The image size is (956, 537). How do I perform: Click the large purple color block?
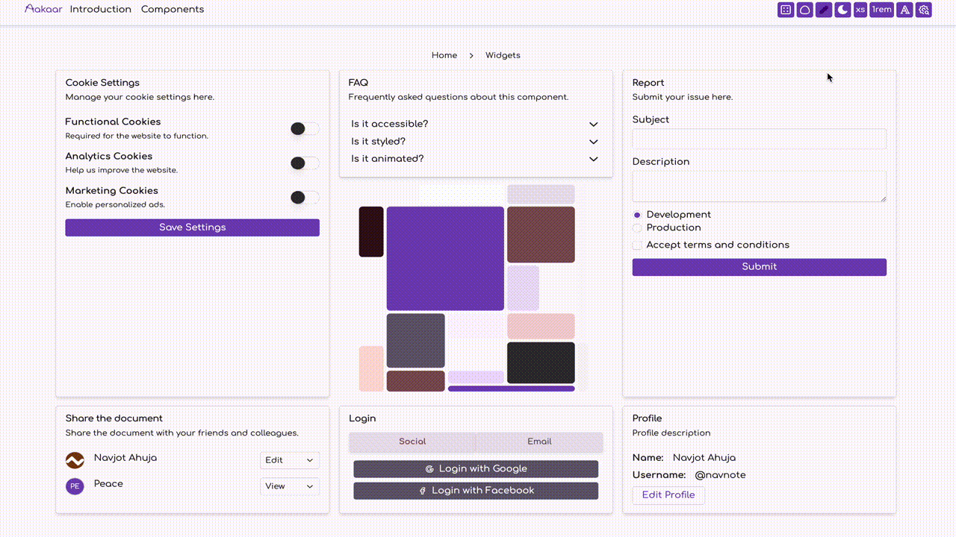(445, 258)
